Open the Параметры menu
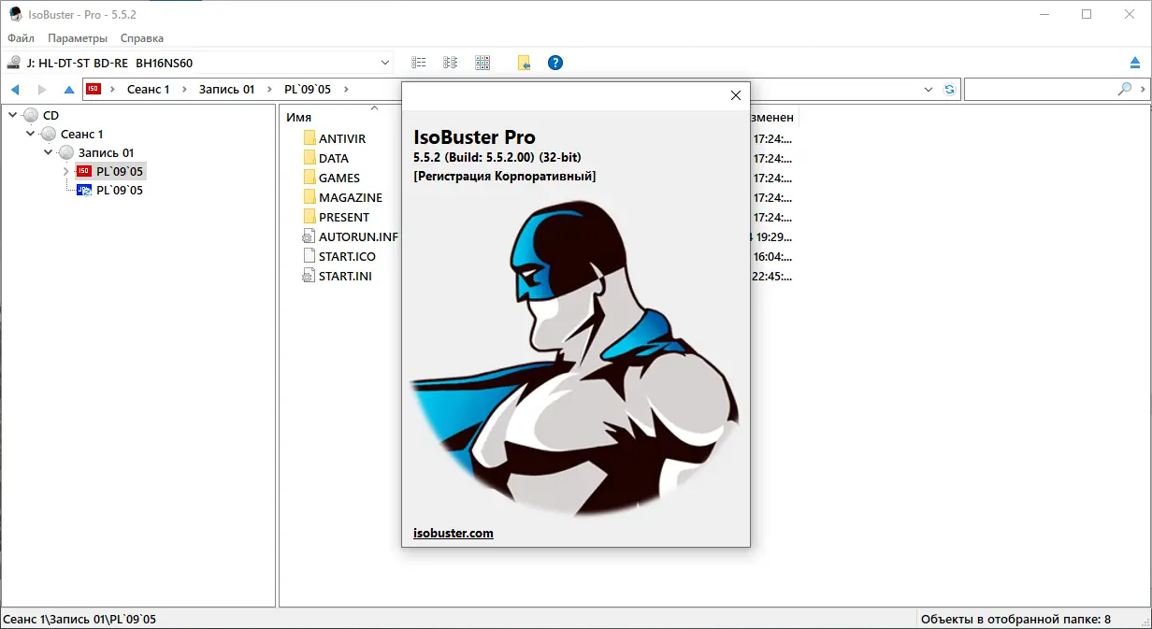This screenshot has width=1152, height=629. 77,38
